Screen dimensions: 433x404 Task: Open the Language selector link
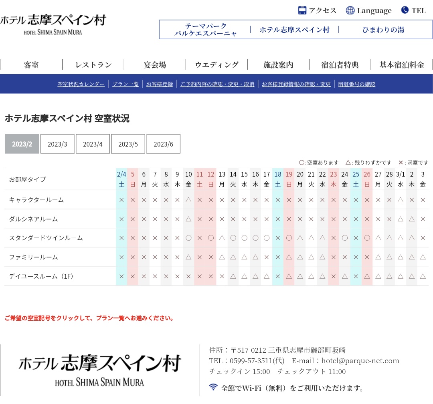pyautogui.click(x=374, y=11)
